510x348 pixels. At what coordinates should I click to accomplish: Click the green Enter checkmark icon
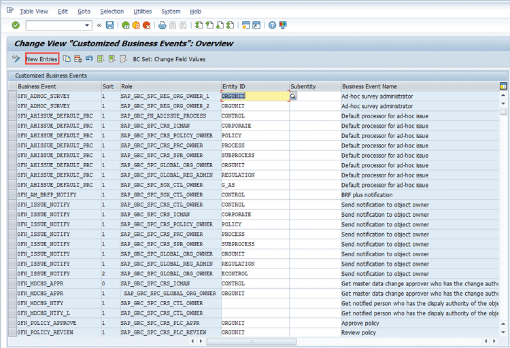pyautogui.click(x=16, y=25)
